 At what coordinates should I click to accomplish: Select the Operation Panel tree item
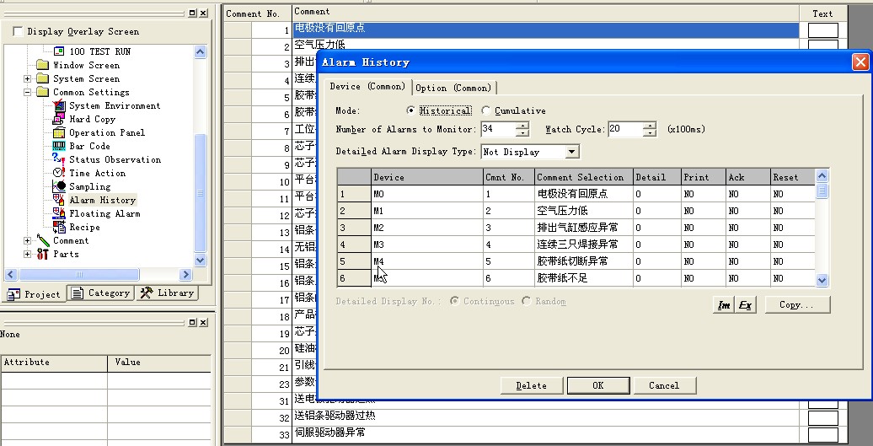click(x=106, y=132)
